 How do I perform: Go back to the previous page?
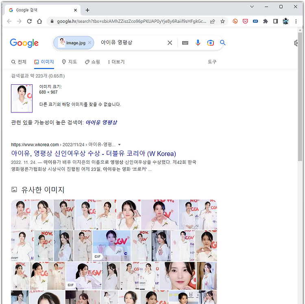[x=9, y=21]
